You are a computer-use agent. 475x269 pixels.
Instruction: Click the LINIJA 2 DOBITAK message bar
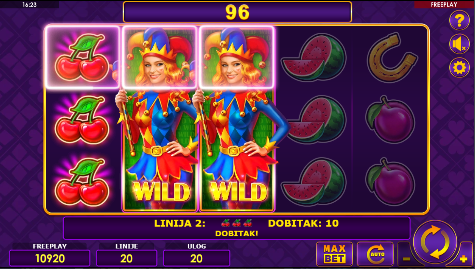point(236,228)
